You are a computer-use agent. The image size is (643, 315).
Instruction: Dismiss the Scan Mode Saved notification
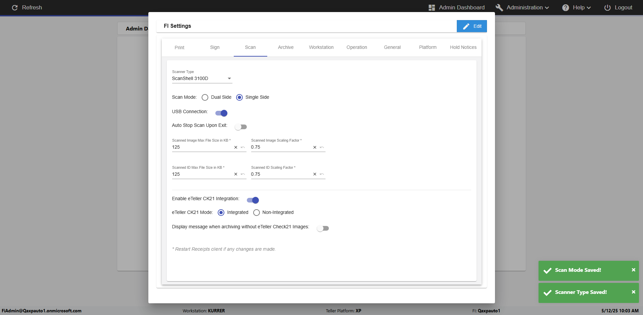pos(633,270)
